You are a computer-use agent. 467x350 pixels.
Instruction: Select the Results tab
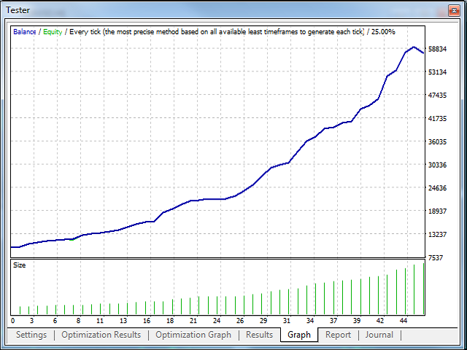coord(259,335)
